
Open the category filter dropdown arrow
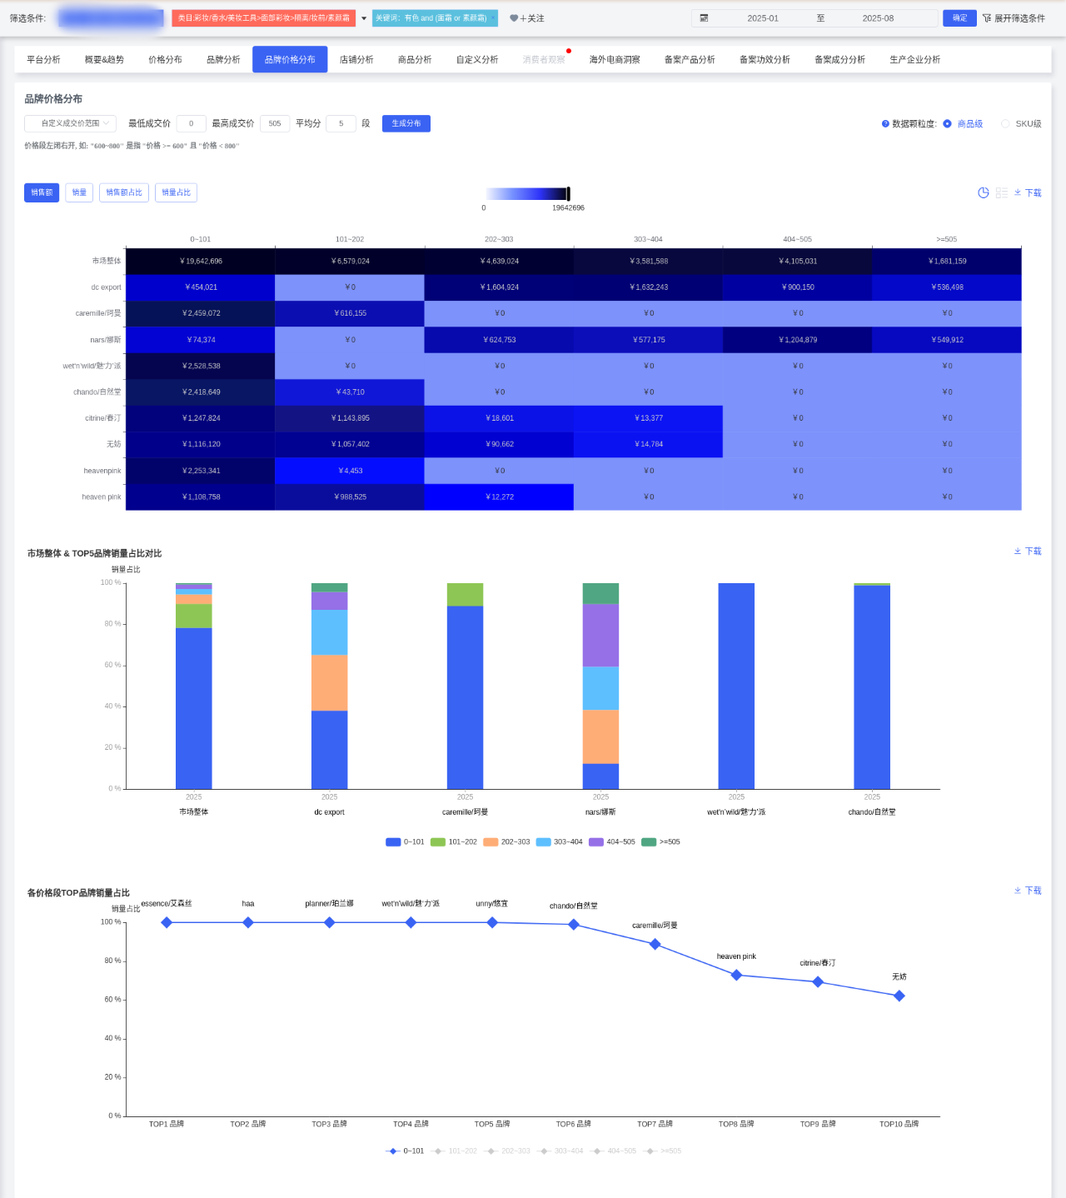(x=364, y=18)
